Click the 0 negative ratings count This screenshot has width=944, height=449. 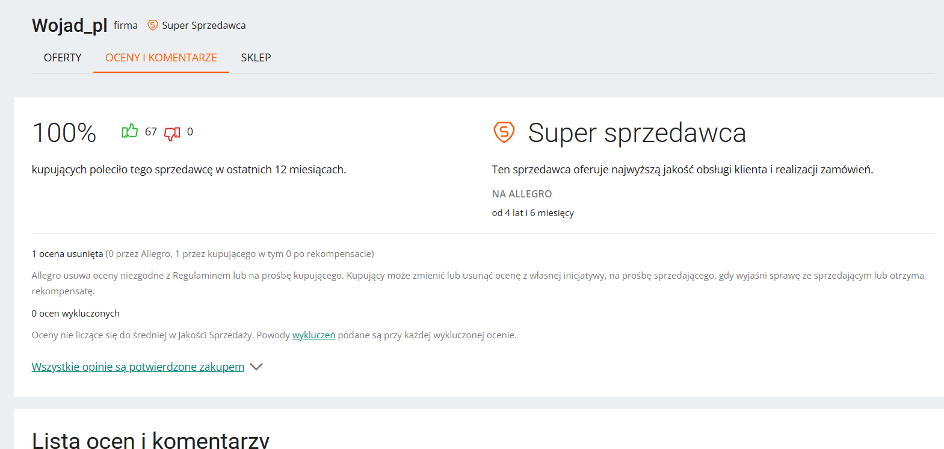click(x=190, y=132)
